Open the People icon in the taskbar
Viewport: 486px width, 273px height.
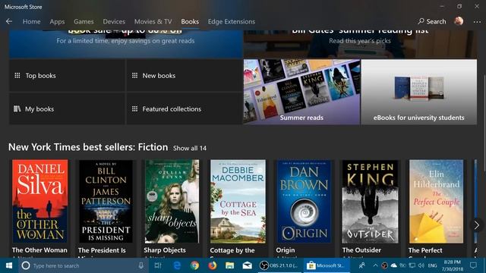click(361, 265)
